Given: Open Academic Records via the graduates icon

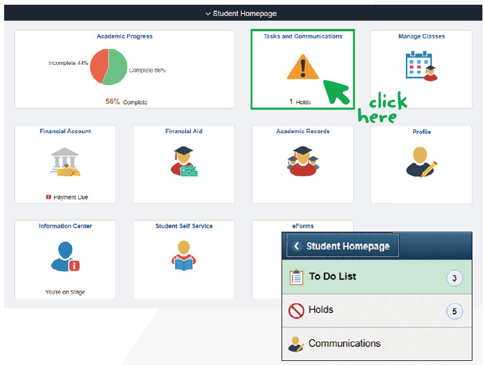Looking at the screenshot, I should pyautogui.click(x=302, y=162).
